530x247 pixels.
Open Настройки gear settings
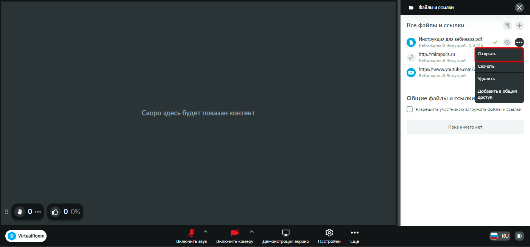tap(329, 236)
